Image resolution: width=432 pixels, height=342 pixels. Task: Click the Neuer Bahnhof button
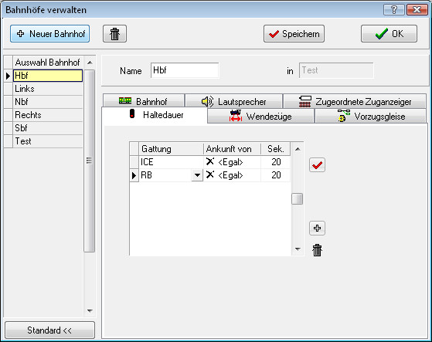tap(50, 33)
